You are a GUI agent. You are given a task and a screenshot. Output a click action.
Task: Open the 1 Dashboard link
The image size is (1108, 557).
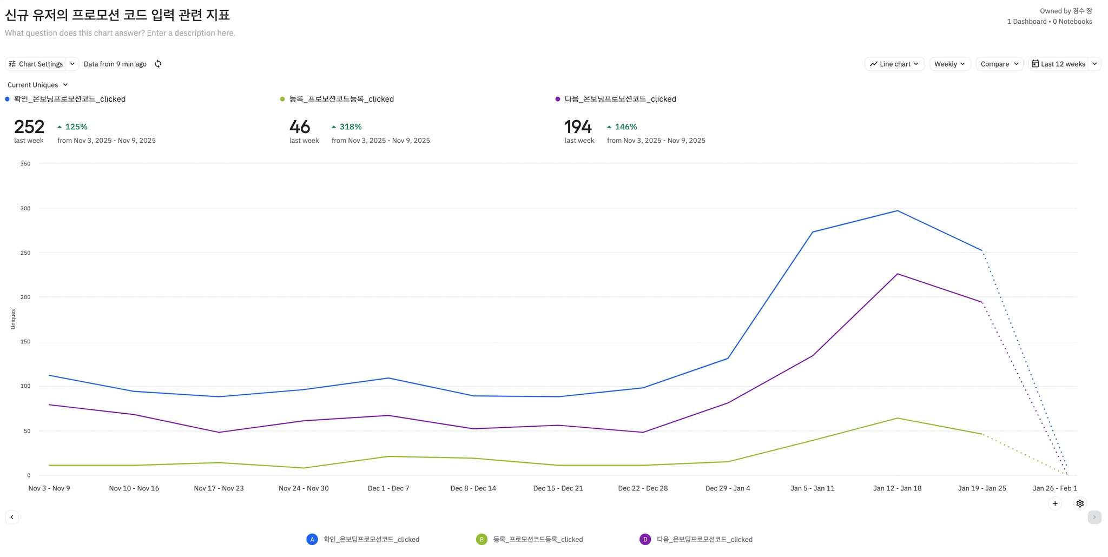tap(1026, 22)
